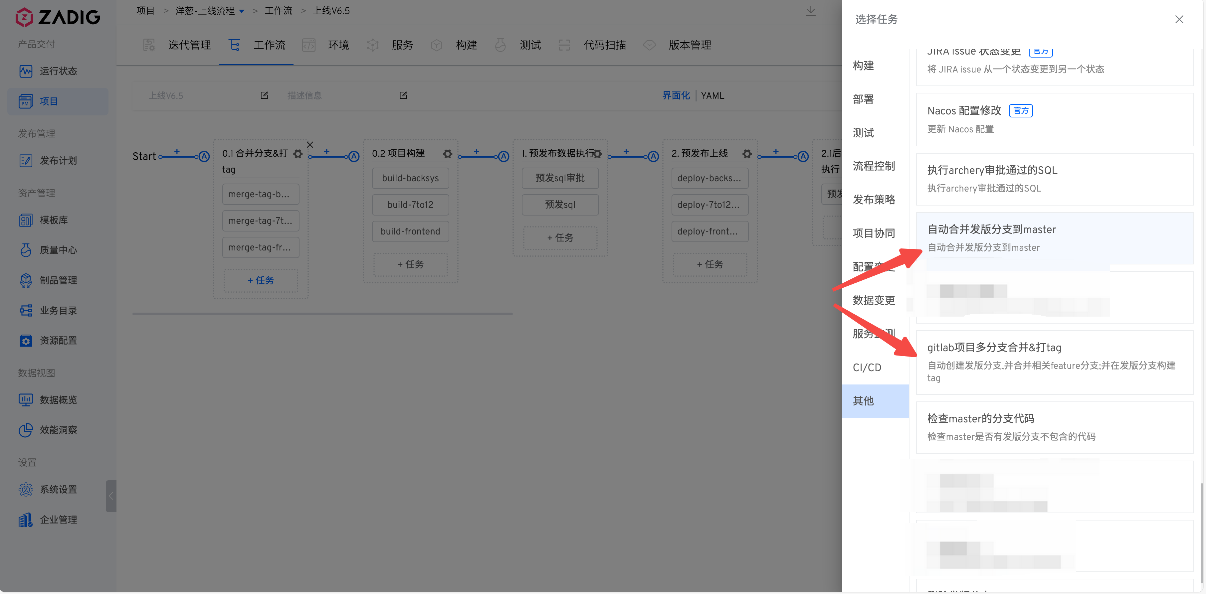Click the download icon in the top bar

coord(811,12)
